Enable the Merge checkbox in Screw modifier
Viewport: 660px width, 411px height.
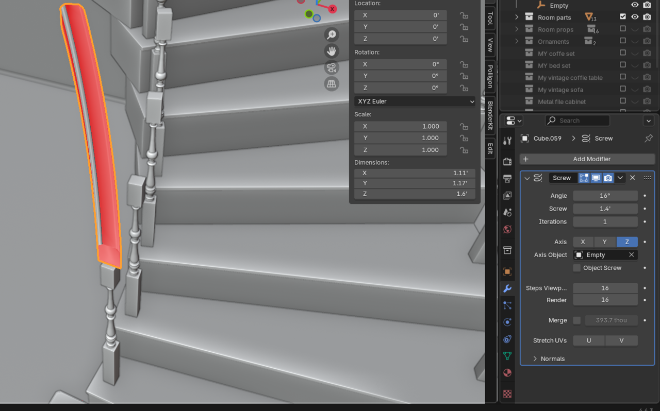pyautogui.click(x=577, y=320)
